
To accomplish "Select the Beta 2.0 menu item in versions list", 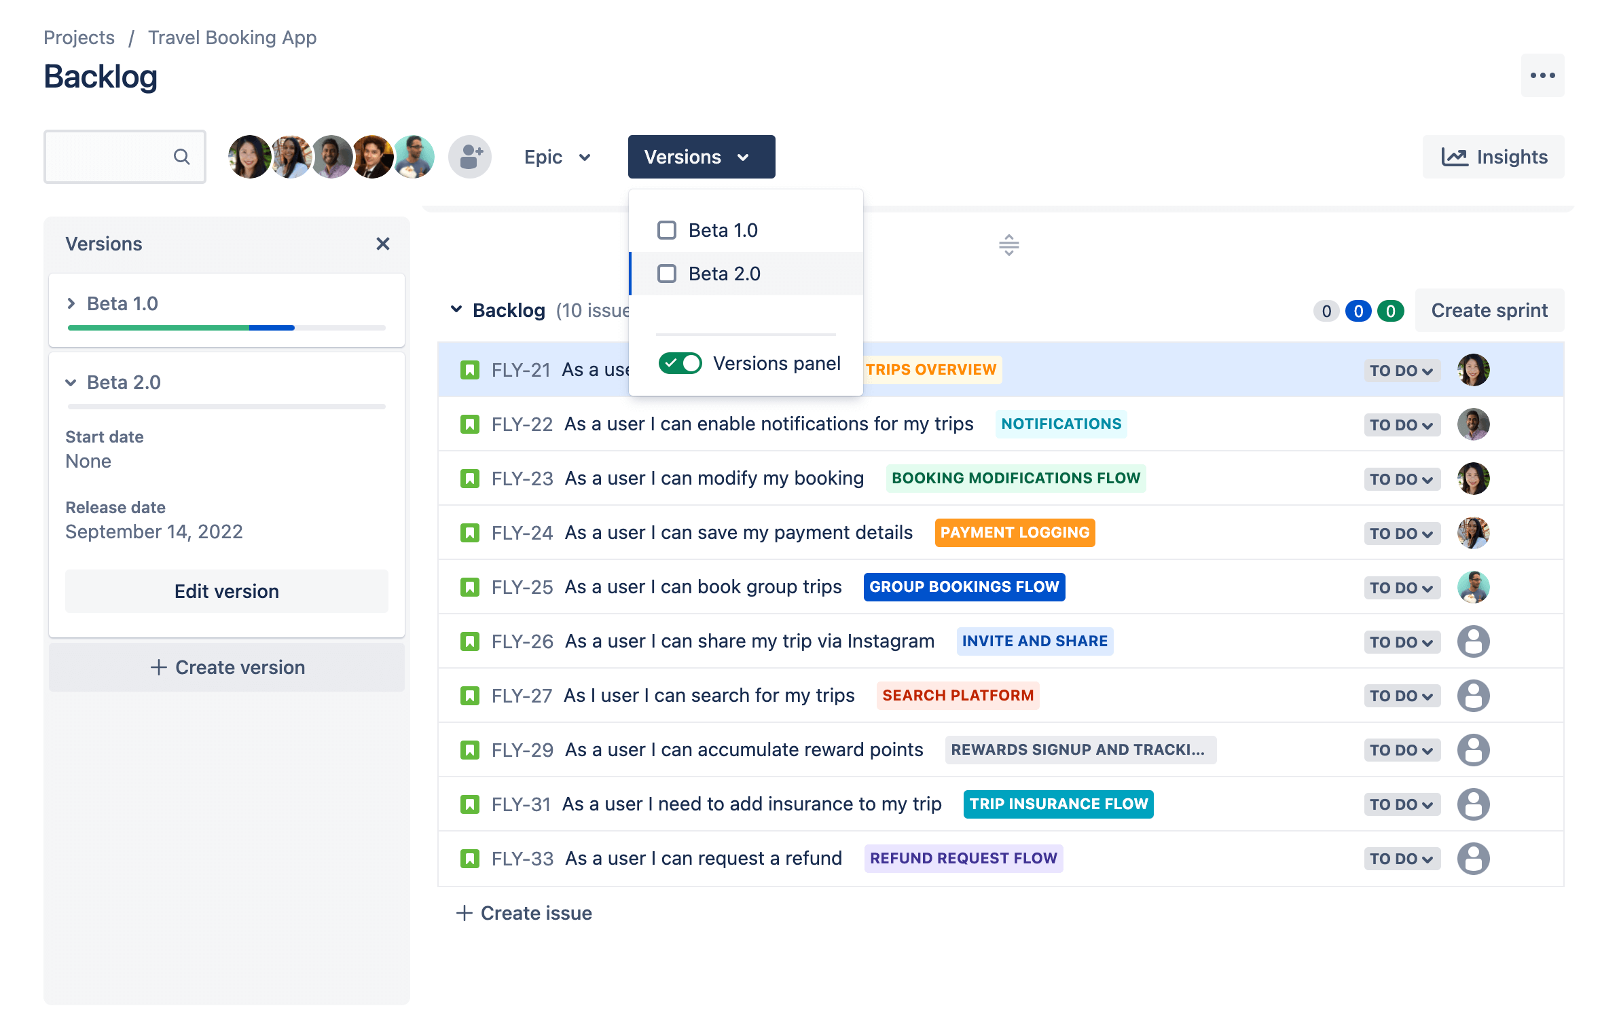I will point(723,272).
